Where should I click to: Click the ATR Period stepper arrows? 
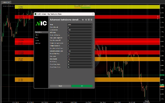pyautogui.click(x=92, y=32)
